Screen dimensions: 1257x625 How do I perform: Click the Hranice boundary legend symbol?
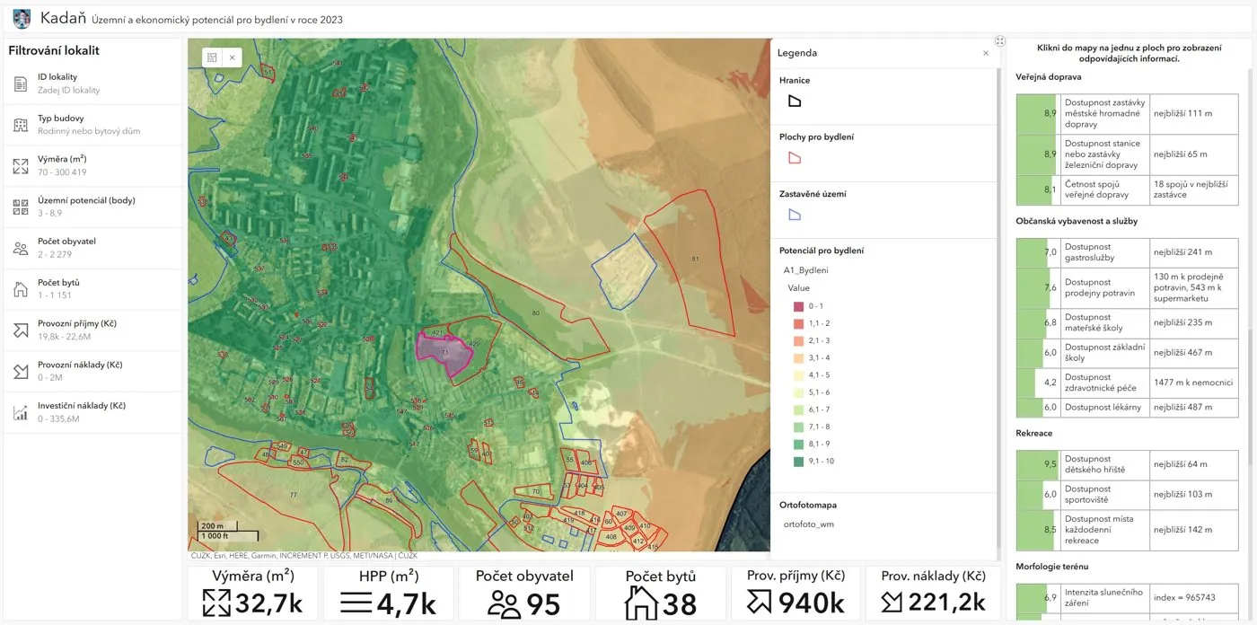(x=795, y=101)
